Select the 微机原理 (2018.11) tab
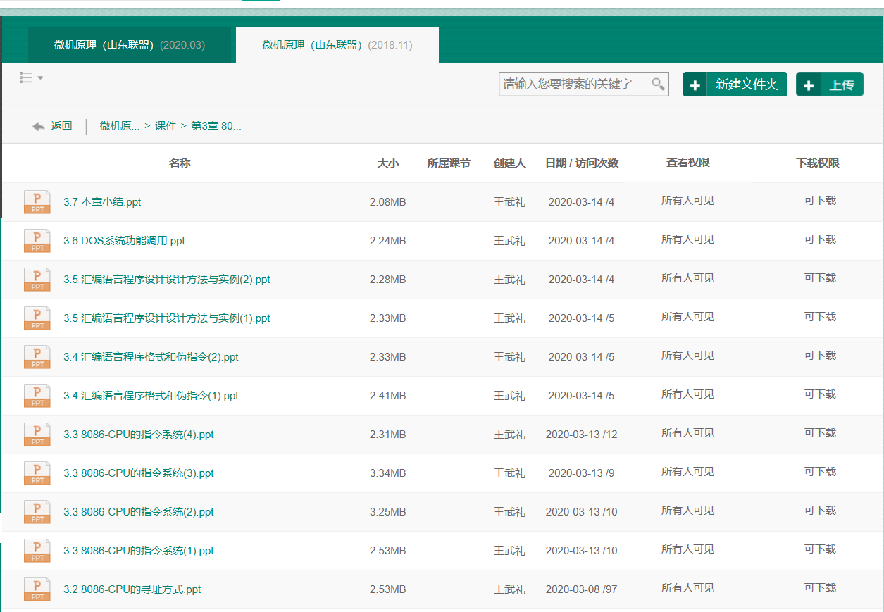This screenshot has width=884, height=612. point(337,45)
